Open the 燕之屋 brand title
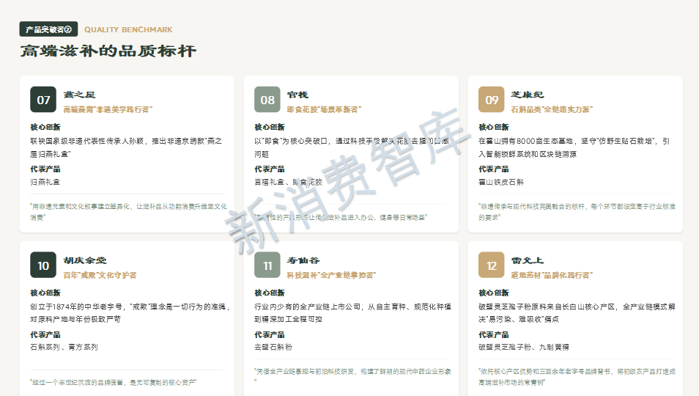Screen dimensions: 699x396 [x=79, y=95]
